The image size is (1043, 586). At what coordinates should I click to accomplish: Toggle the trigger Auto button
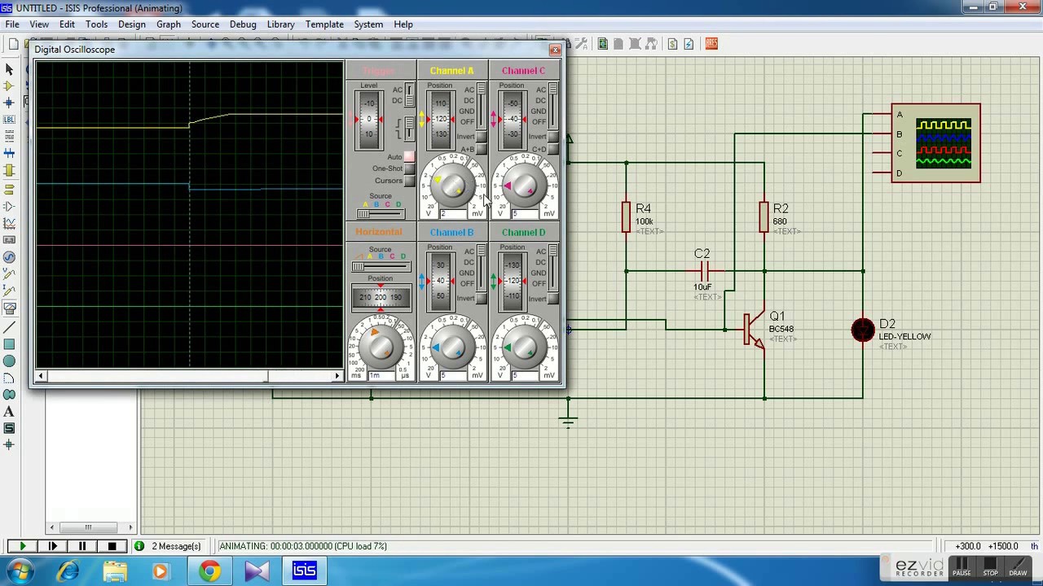click(x=410, y=156)
